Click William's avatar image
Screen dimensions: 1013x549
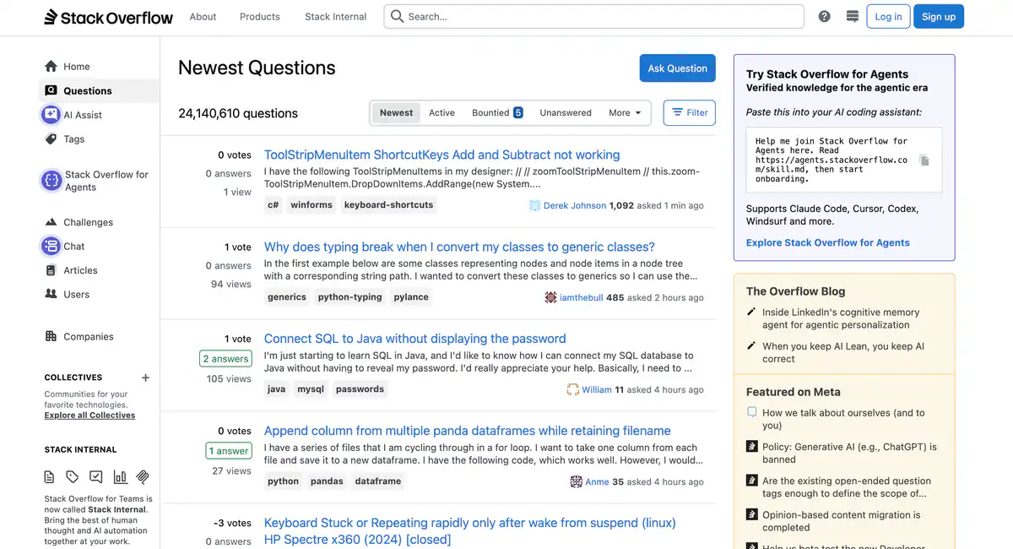pyautogui.click(x=573, y=389)
